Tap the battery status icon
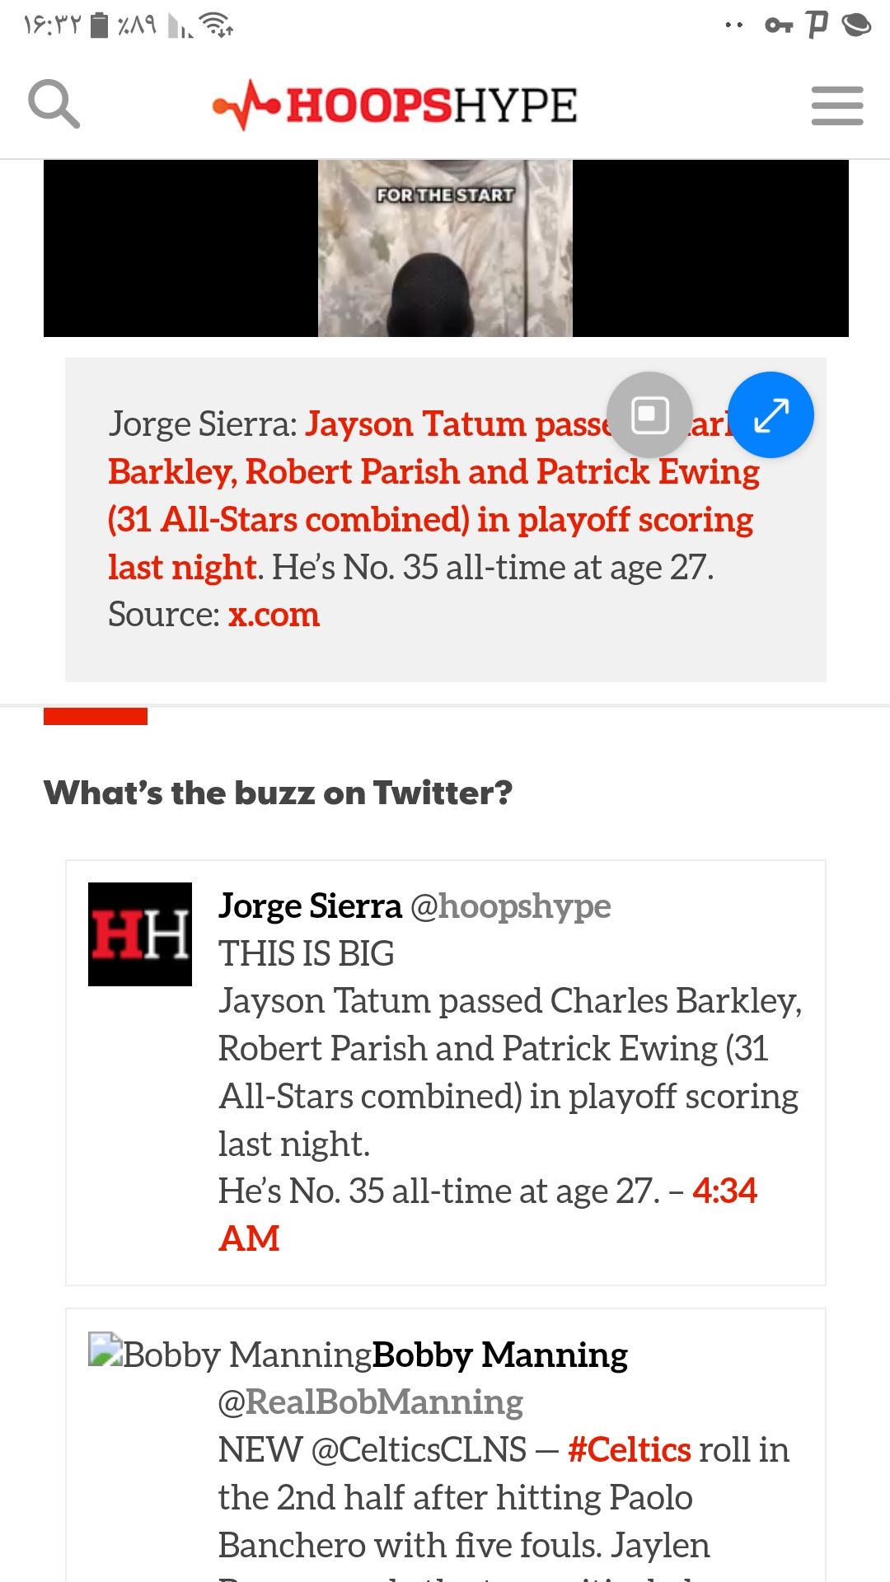 pyautogui.click(x=99, y=25)
